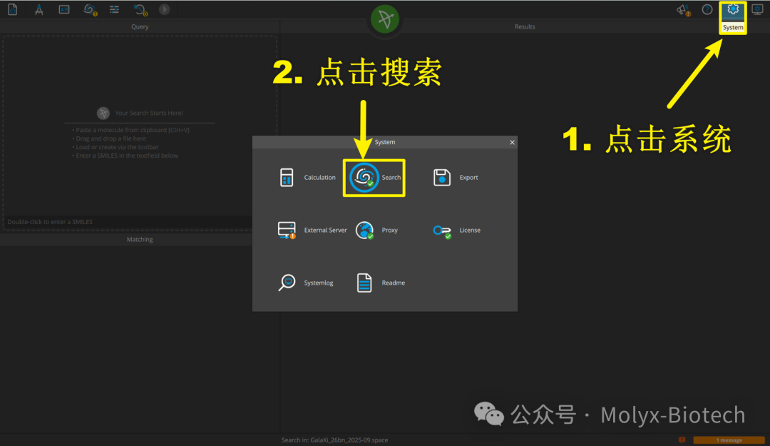
Task: Click the spiral search icon in top toolbar
Action: point(90,9)
